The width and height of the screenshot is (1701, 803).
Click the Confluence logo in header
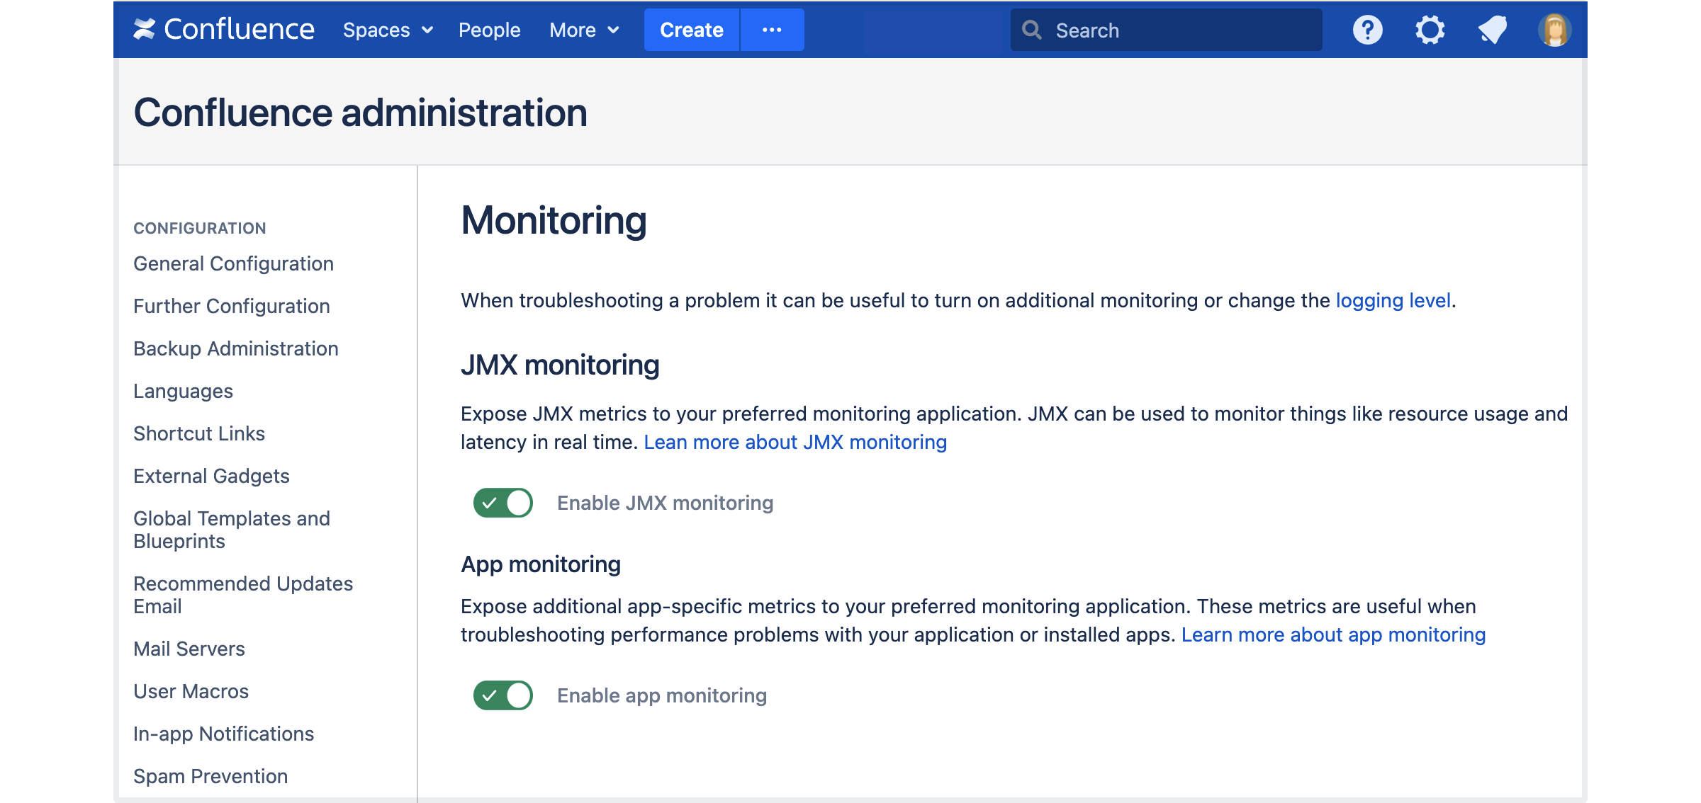[x=223, y=30]
